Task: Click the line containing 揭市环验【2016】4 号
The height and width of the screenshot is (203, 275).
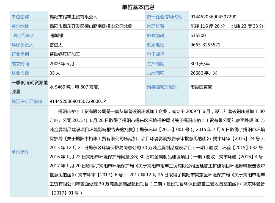Action: click(x=157, y=157)
